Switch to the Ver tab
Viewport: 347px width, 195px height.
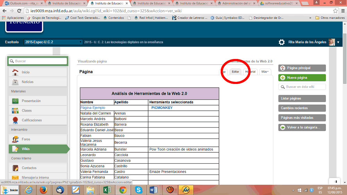224,72
